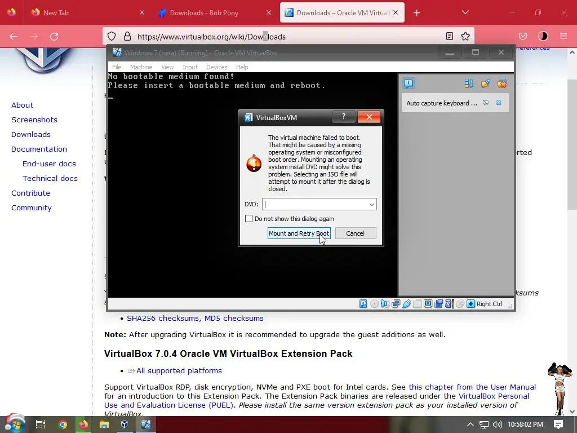Screen dimensions: 577x433
Task: Click the display settings status icon
Action: pos(428,304)
